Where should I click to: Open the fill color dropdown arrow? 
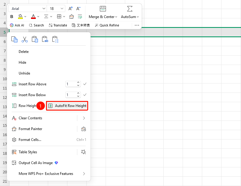click(x=25, y=17)
